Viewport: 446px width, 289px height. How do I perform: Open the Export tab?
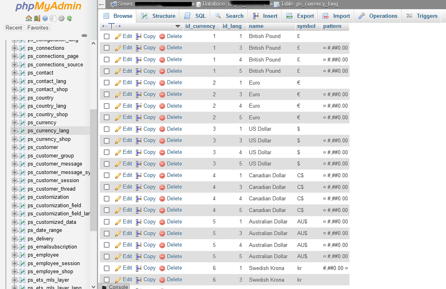[x=300, y=16]
